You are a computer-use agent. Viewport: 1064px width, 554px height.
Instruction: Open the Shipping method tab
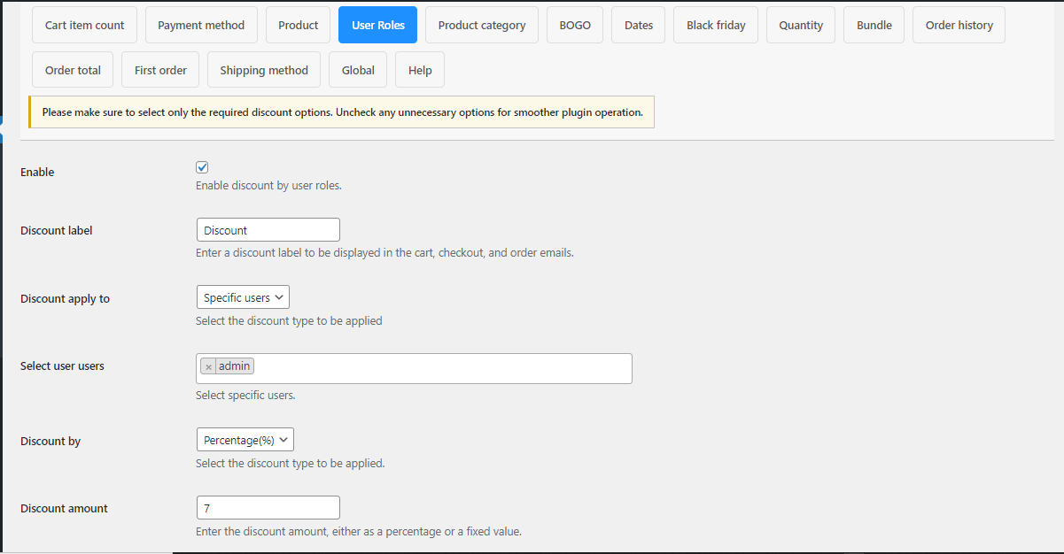coord(263,69)
